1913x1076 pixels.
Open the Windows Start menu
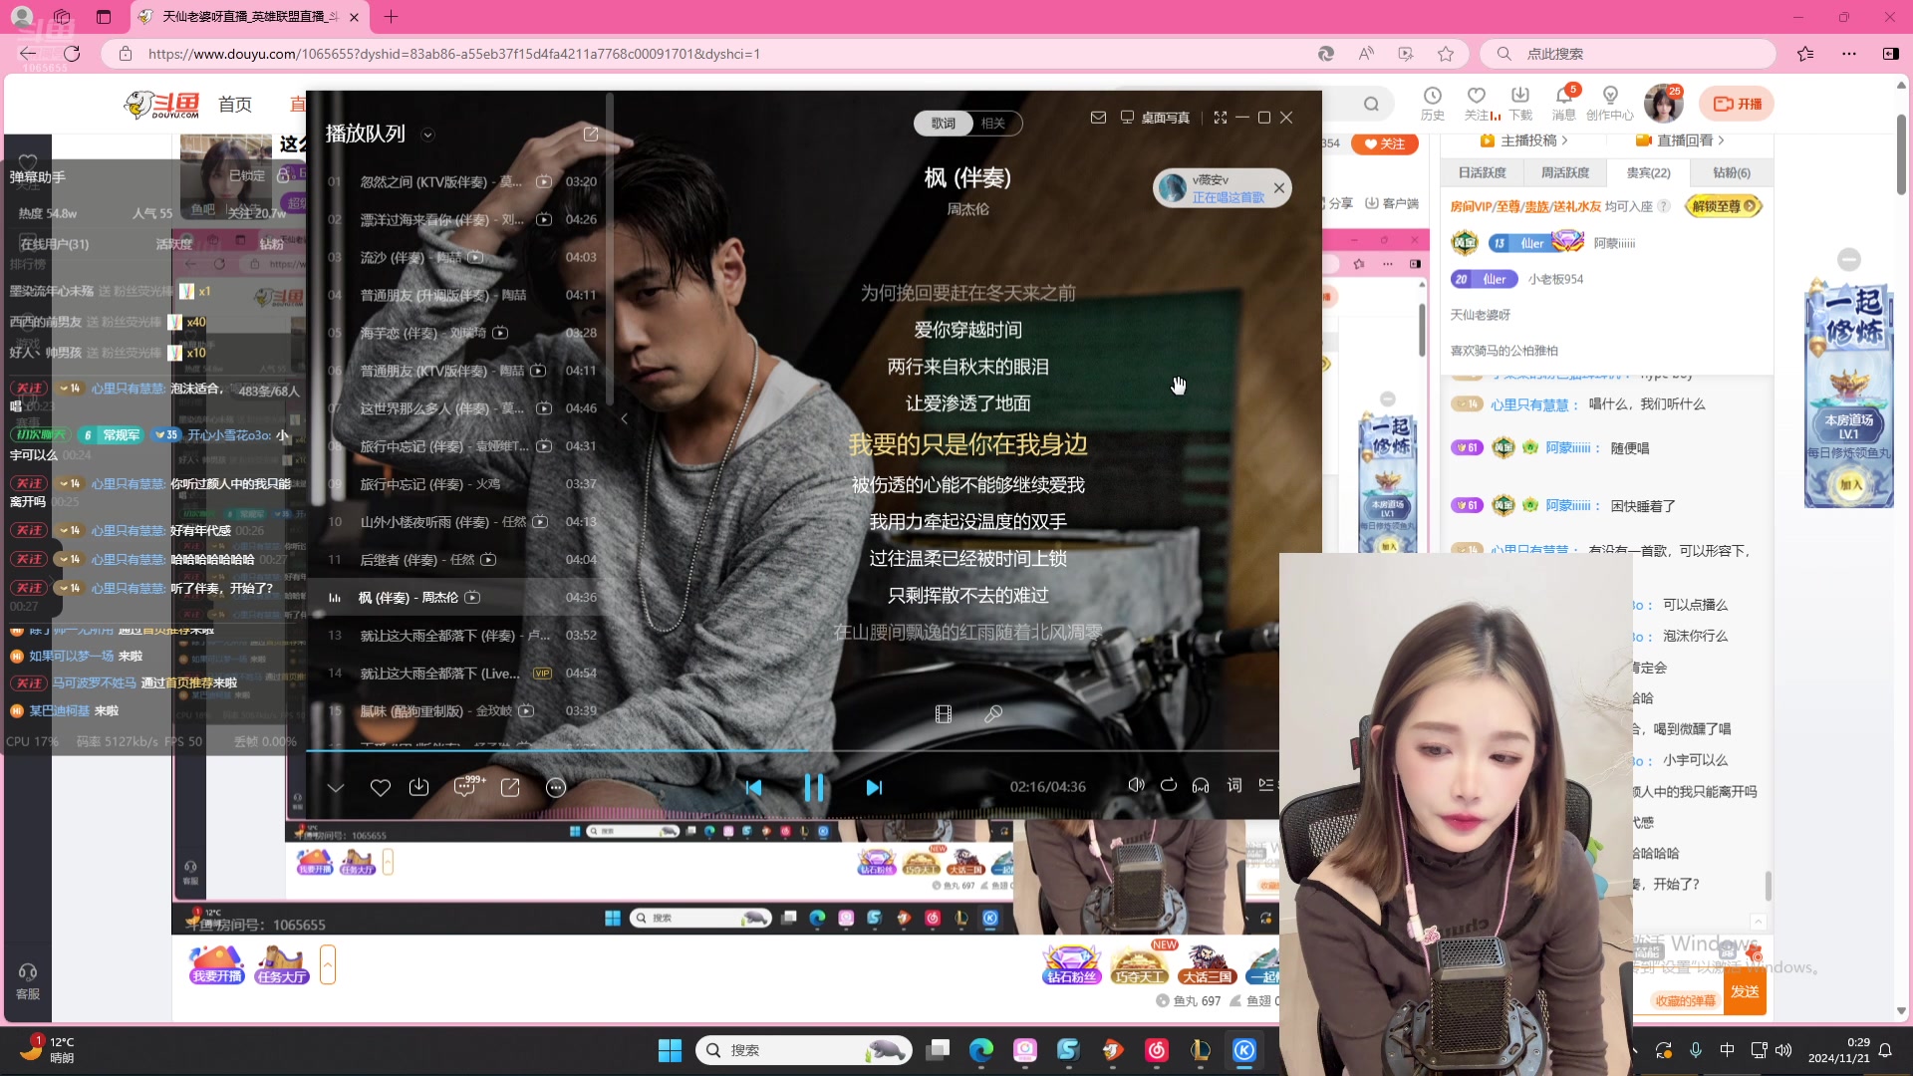click(670, 1050)
